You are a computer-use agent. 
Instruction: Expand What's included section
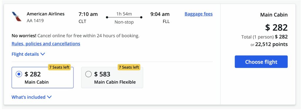click(x=31, y=97)
